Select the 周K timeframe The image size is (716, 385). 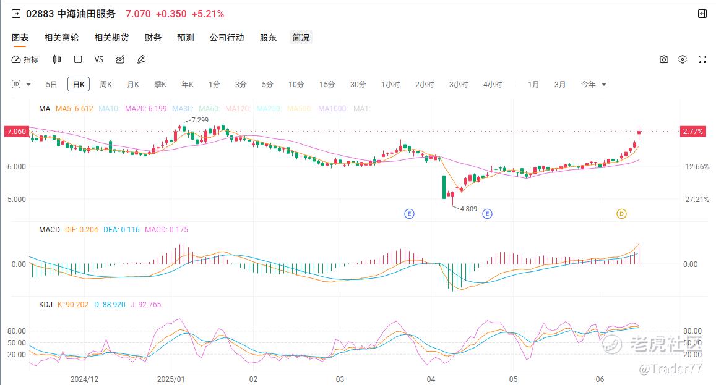(105, 85)
